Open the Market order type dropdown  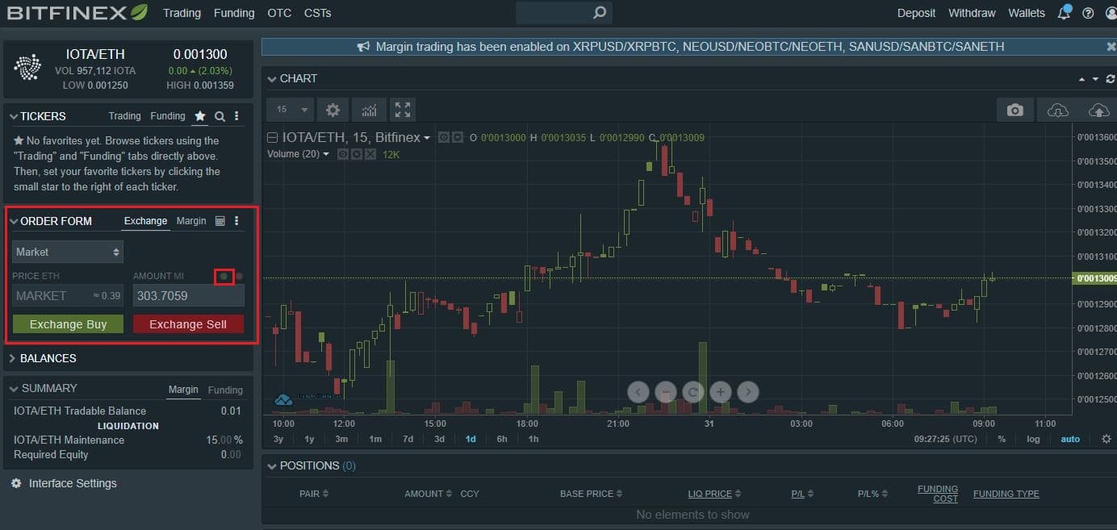tap(68, 252)
